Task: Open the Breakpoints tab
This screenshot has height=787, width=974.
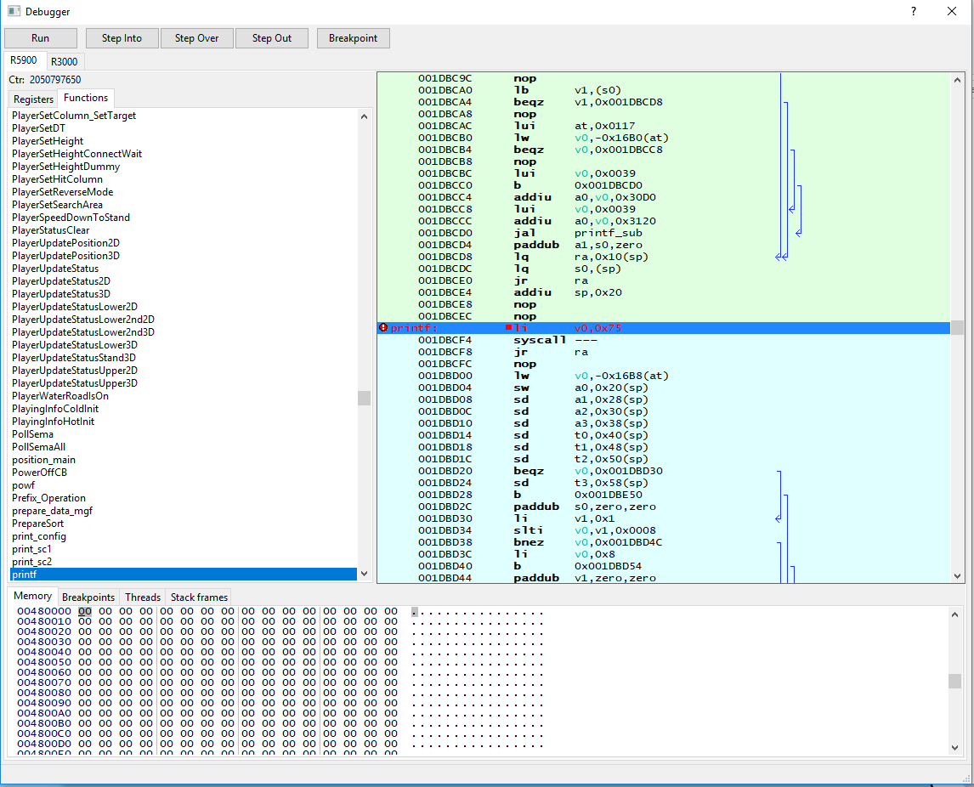Action: 88,597
